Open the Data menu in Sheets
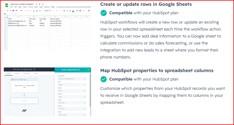 point(36,7)
